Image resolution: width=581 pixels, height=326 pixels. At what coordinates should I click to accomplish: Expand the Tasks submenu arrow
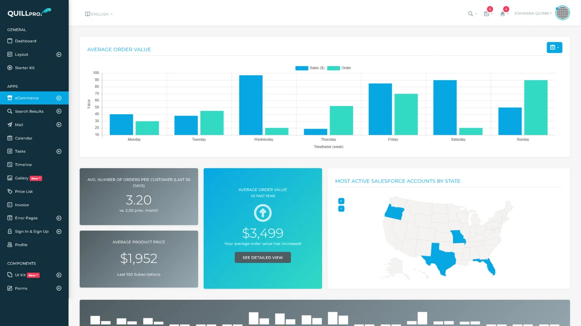(x=59, y=151)
